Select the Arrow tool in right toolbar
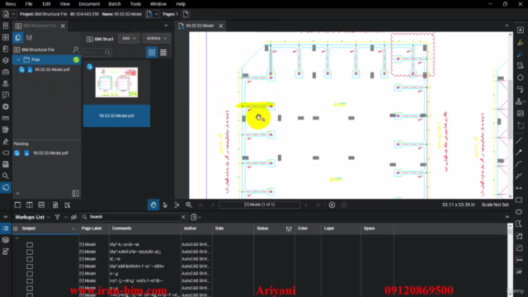This screenshot has width=528, height=297. (x=519, y=152)
